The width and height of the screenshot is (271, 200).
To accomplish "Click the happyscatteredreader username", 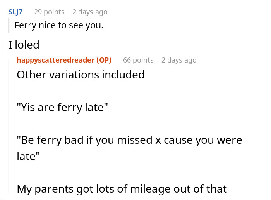I will [56, 60].
